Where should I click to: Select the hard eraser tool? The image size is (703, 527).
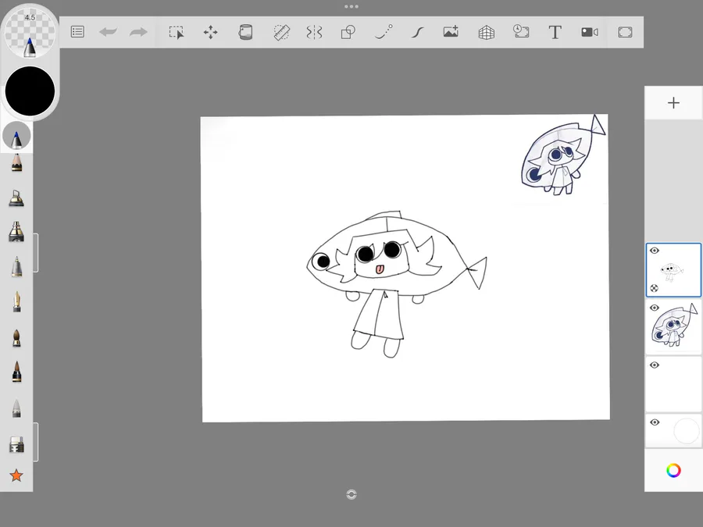click(x=16, y=445)
